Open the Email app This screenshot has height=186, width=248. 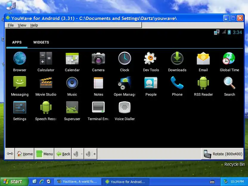(x=203, y=62)
